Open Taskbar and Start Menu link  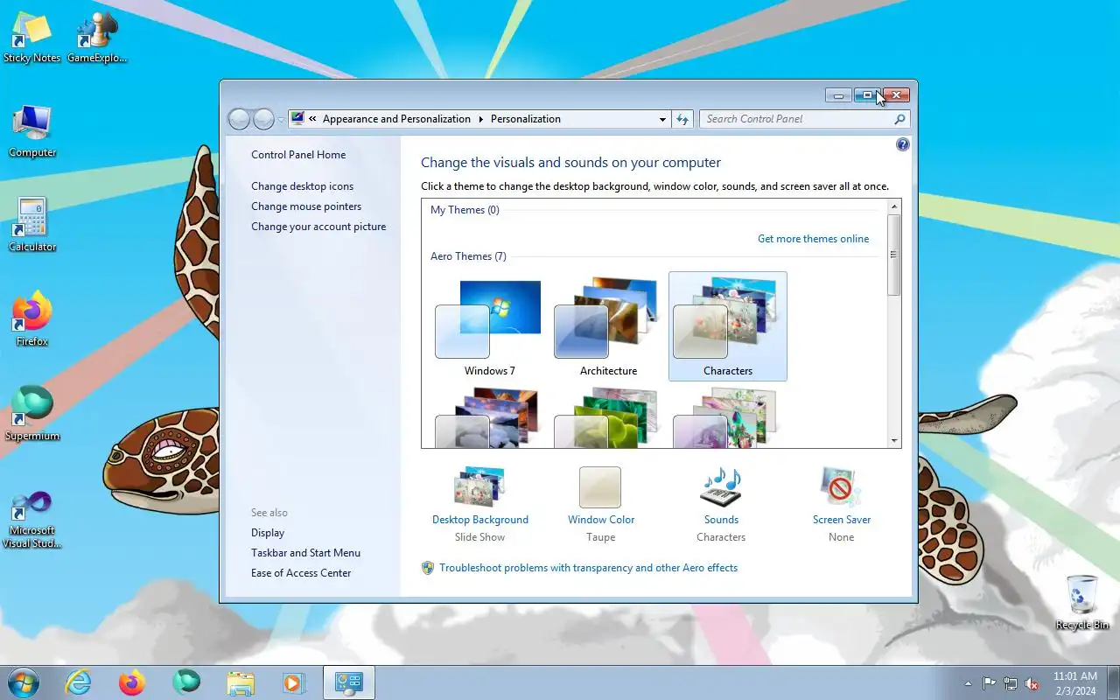305,553
